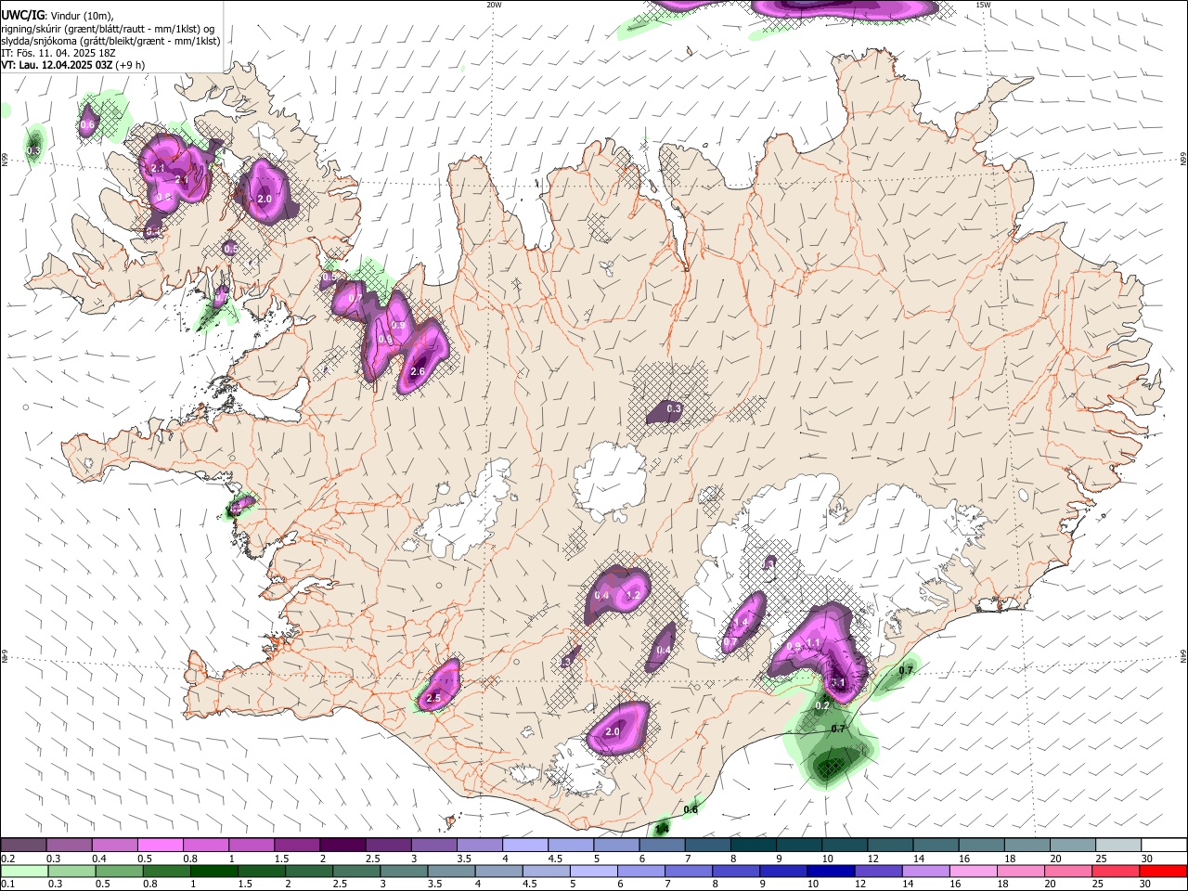Click the valid time 'VT: Lau. 12.04.2025 03Z'
The image size is (1188, 891).
point(57,65)
